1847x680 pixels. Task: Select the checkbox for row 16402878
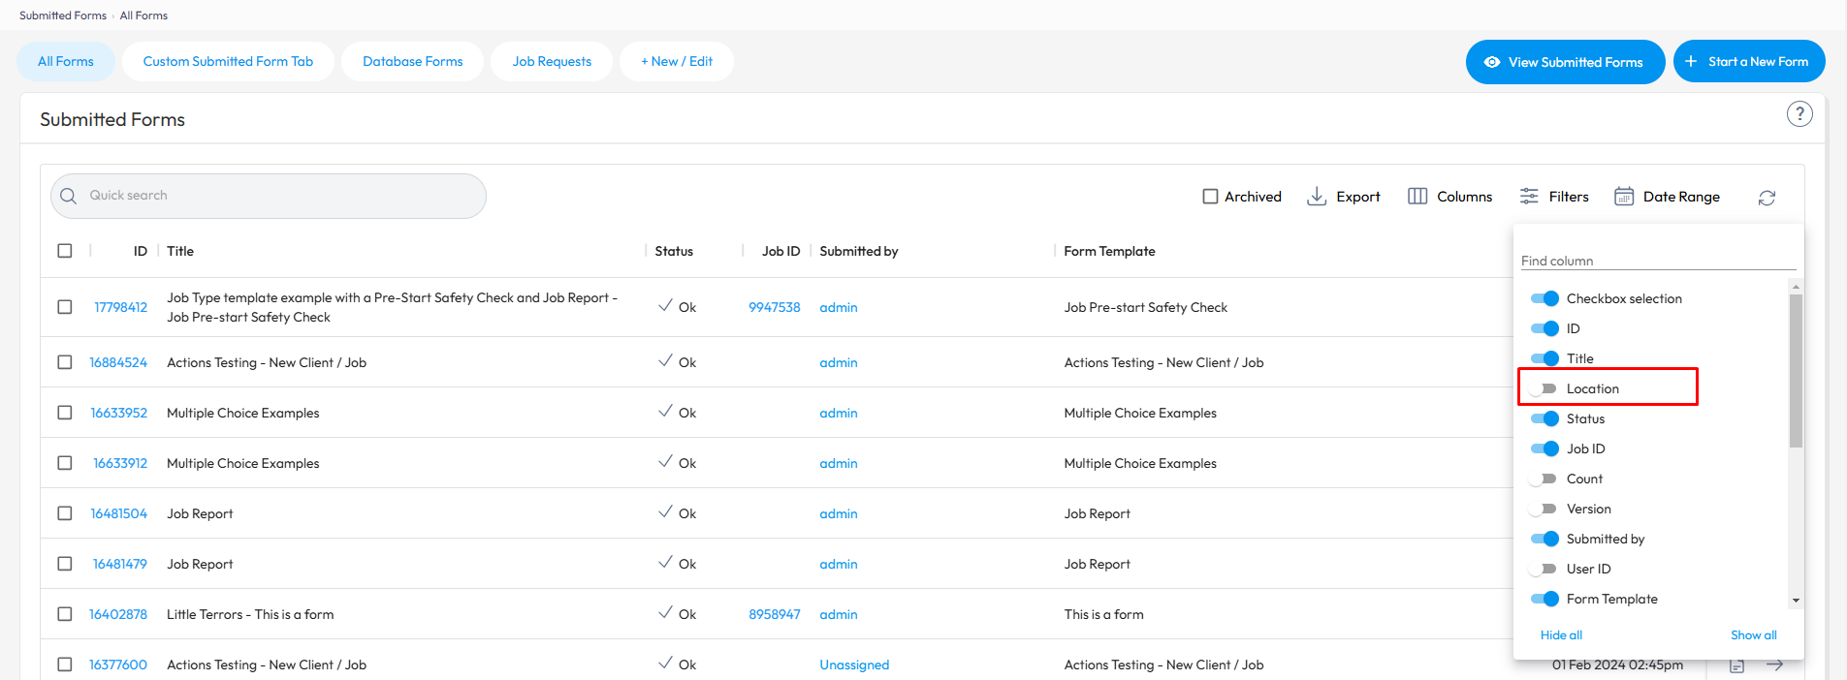[x=65, y=614]
